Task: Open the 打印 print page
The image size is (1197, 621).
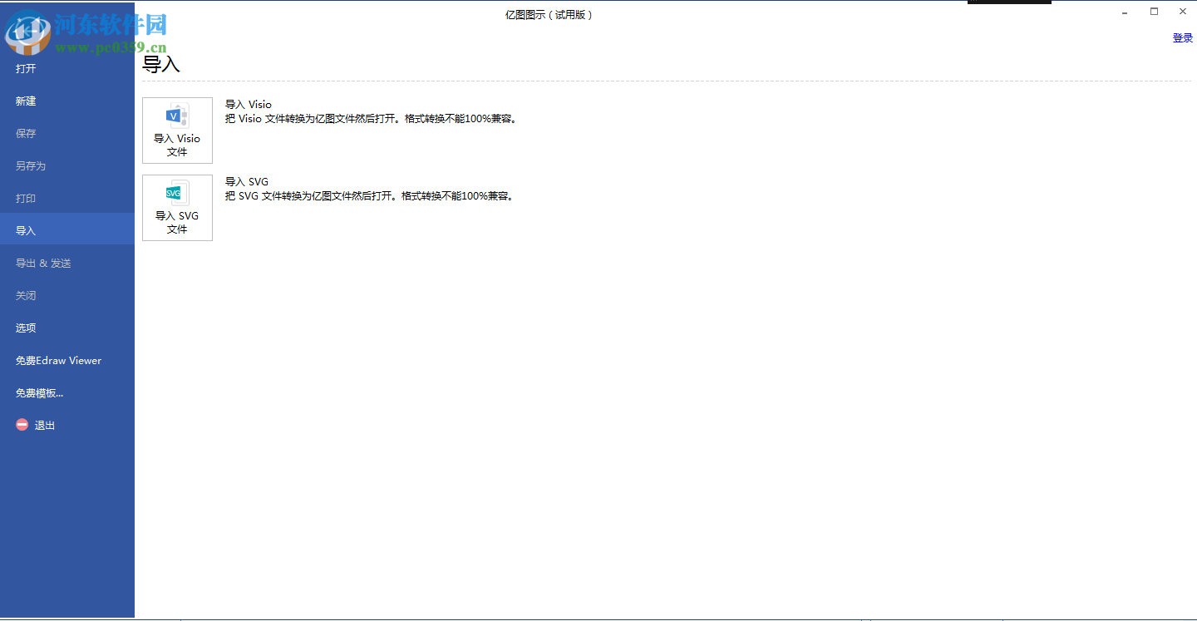Action: tap(25, 198)
